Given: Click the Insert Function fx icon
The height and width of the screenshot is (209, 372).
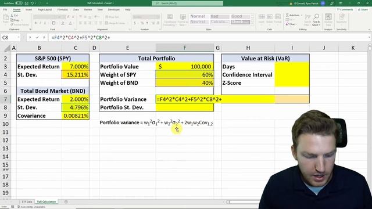Looking at the screenshot, I should (x=44, y=37).
